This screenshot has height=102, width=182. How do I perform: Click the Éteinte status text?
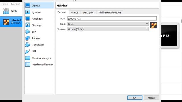[17, 23]
